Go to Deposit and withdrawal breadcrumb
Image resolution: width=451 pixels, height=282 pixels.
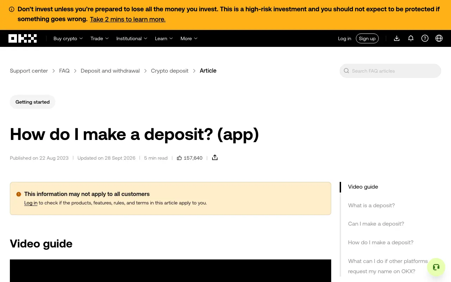[110, 71]
